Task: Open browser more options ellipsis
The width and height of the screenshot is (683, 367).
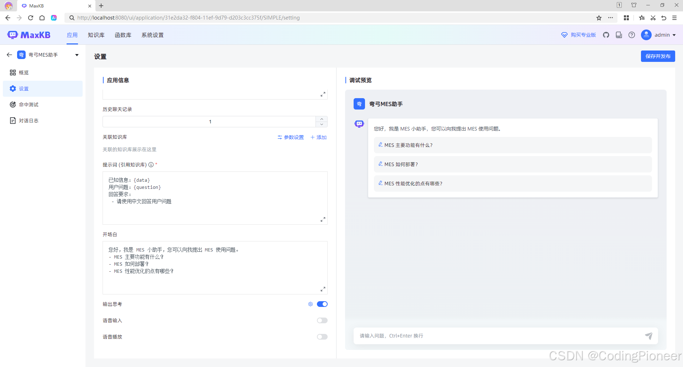Action: tap(610, 18)
